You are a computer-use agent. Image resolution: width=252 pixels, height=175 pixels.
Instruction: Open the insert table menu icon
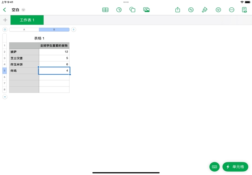click(105, 10)
